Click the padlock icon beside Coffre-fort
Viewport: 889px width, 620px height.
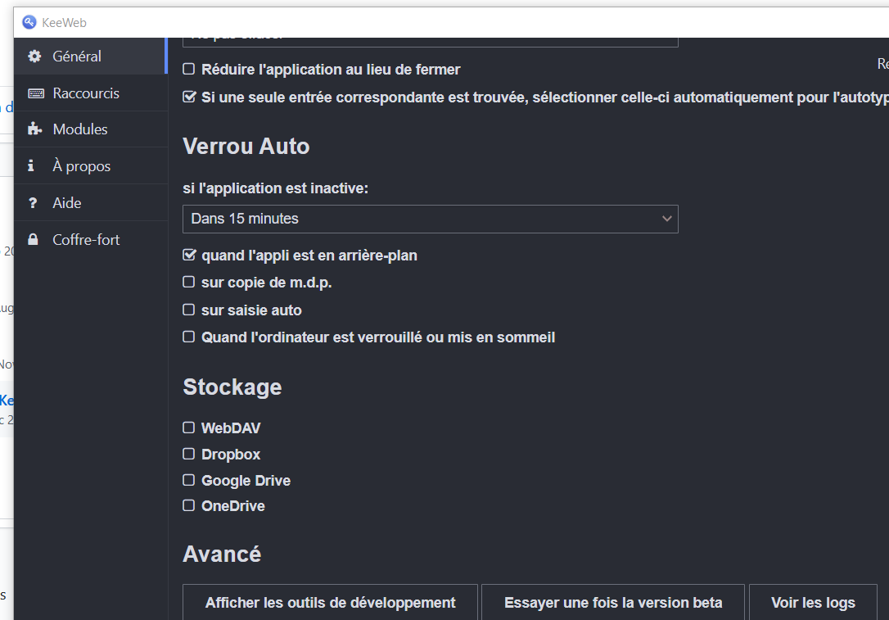click(34, 238)
